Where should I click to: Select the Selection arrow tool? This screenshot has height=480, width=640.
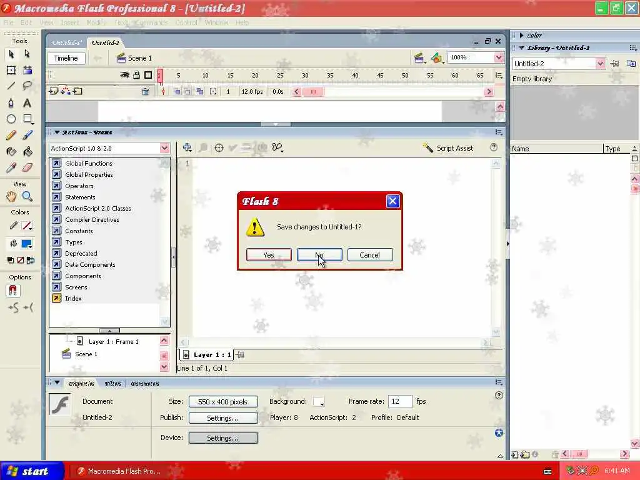[x=11, y=54]
